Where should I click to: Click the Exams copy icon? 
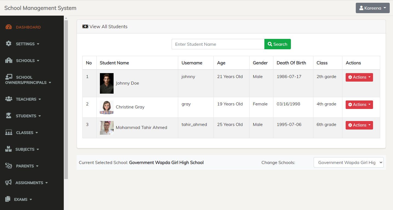pos(8,199)
